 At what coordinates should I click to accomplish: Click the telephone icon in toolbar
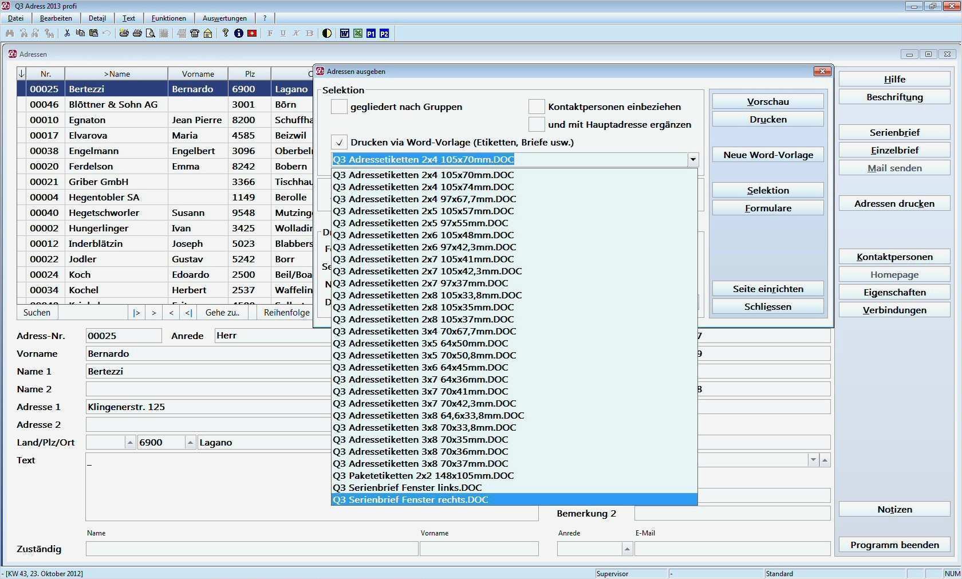pos(195,33)
